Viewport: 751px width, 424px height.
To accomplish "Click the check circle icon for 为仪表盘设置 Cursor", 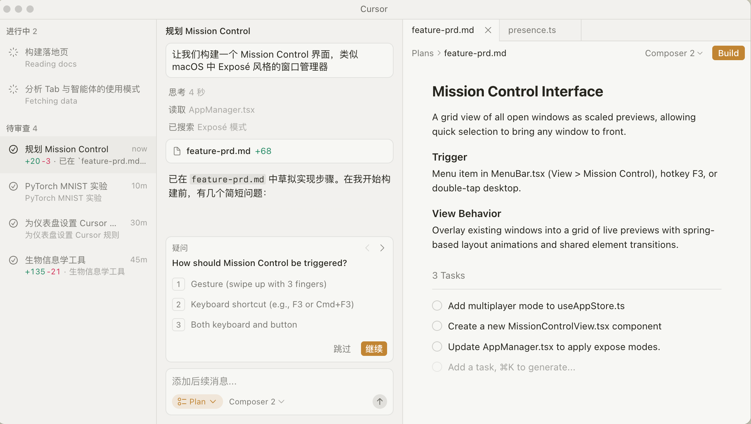I will pyautogui.click(x=13, y=223).
